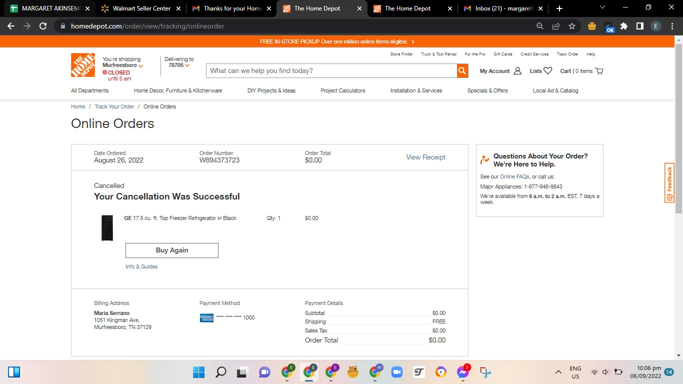Open the Snipping Tool taskbar icon

pyautogui.click(x=485, y=372)
